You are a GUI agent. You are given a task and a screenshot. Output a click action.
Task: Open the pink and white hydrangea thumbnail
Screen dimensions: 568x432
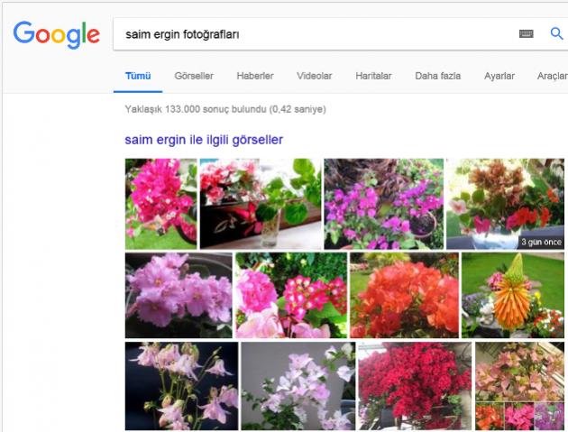pos(291,296)
